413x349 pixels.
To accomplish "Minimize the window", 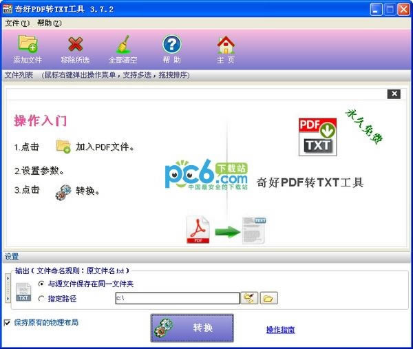I will (376, 10).
